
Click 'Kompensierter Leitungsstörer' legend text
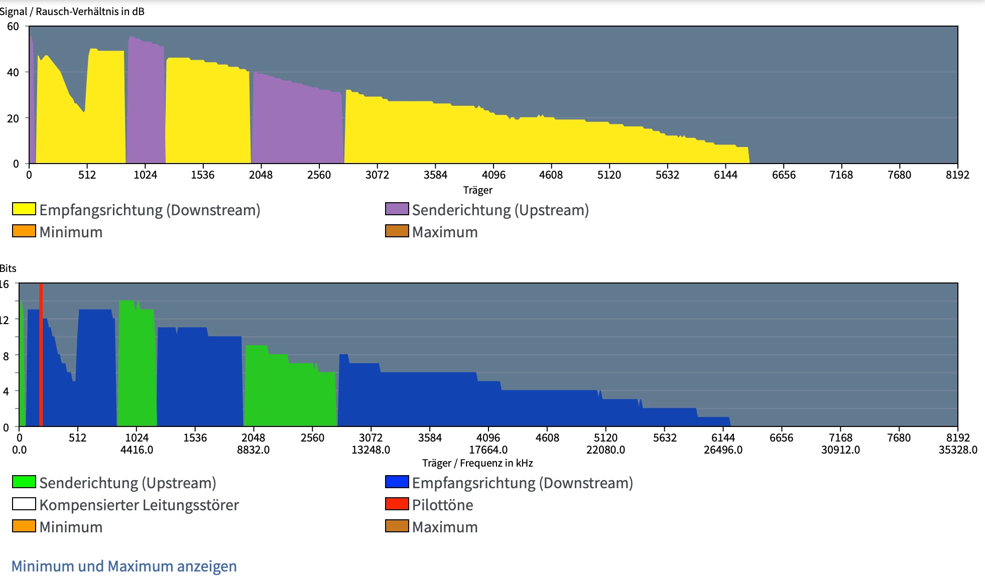(x=139, y=505)
